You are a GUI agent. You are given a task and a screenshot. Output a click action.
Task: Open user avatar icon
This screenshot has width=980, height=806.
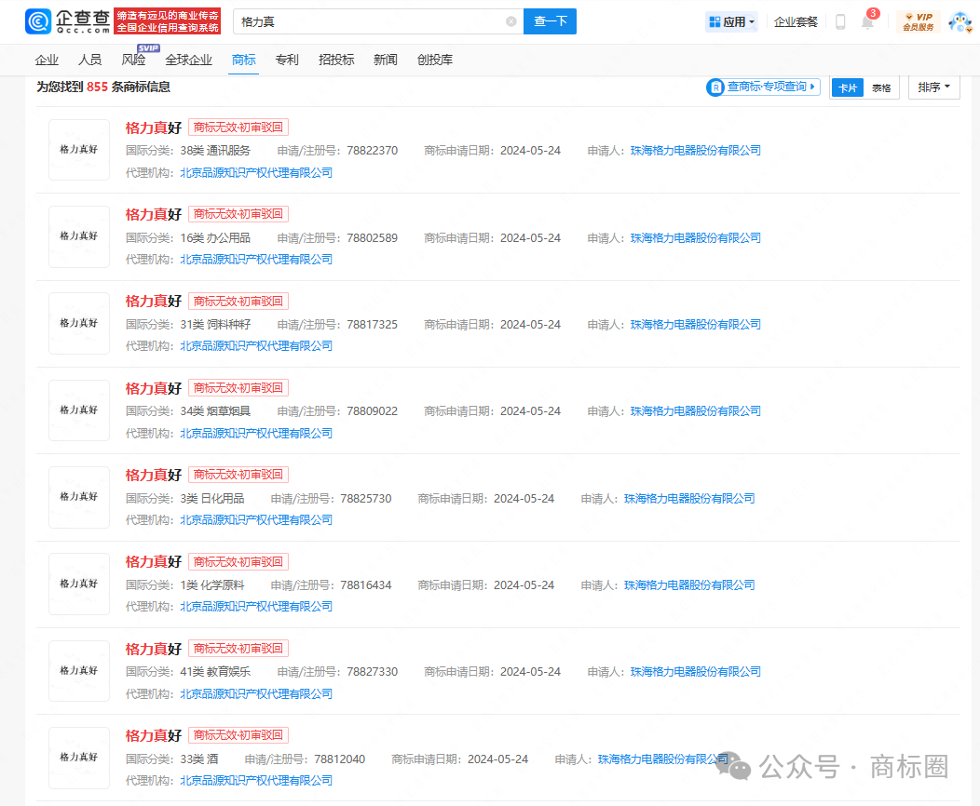click(x=960, y=22)
